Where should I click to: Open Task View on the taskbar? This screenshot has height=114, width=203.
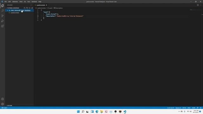pos(88,111)
